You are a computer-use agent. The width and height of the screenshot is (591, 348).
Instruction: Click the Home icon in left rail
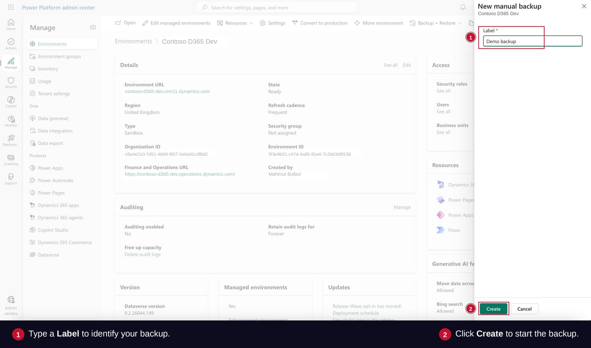pos(11,24)
